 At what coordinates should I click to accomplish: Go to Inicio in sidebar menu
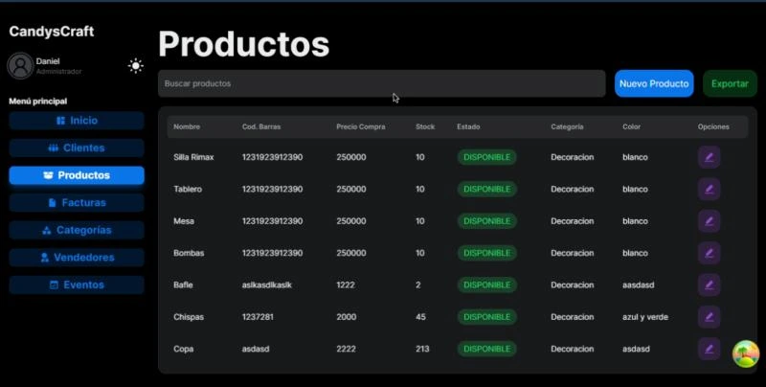[77, 121]
